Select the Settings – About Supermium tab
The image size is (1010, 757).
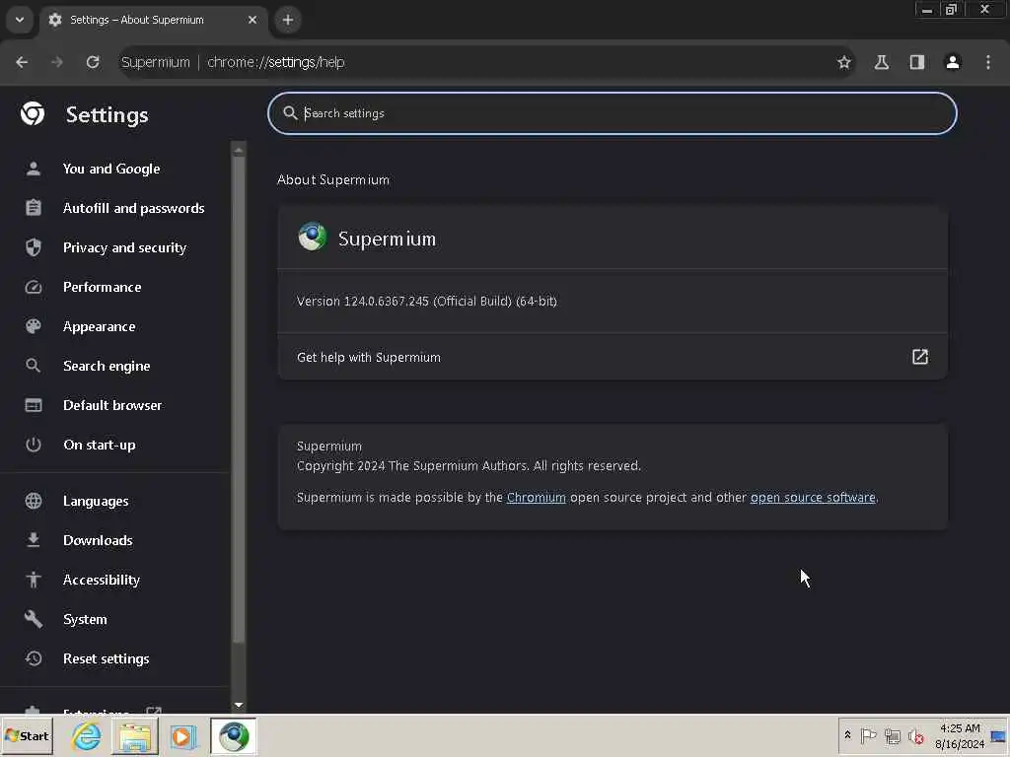tap(153, 21)
